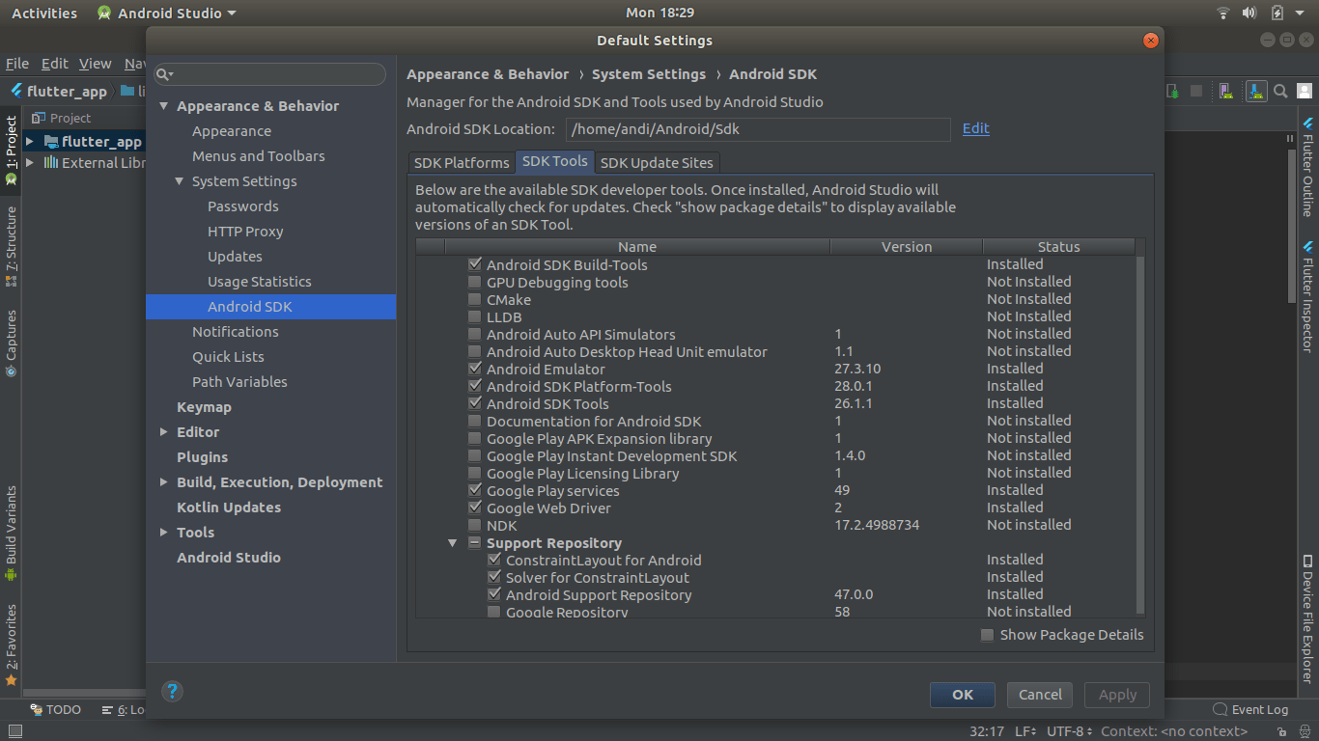The height and width of the screenshot is (741, 1319).
Task: Open the Android Studio app menu dropdown
Action: 167,13
